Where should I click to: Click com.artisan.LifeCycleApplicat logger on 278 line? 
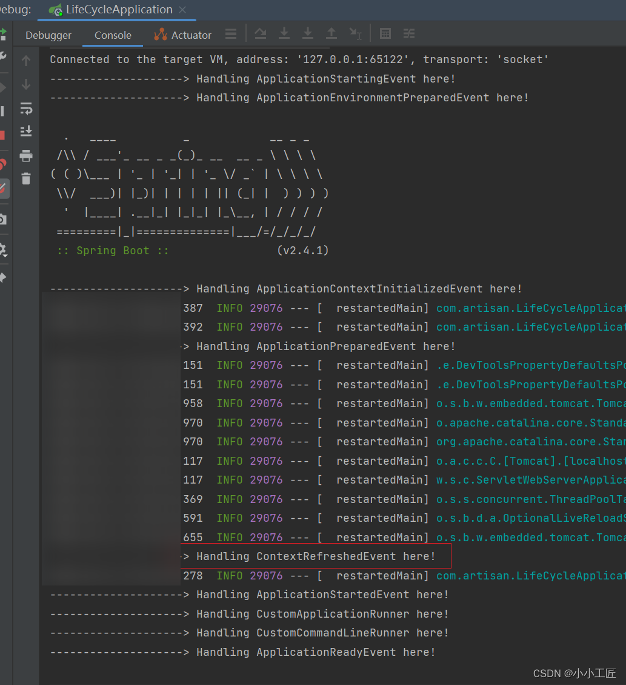531,575
